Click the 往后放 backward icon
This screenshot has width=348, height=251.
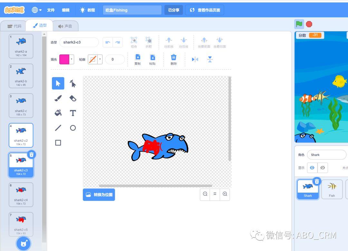[184, 42]
